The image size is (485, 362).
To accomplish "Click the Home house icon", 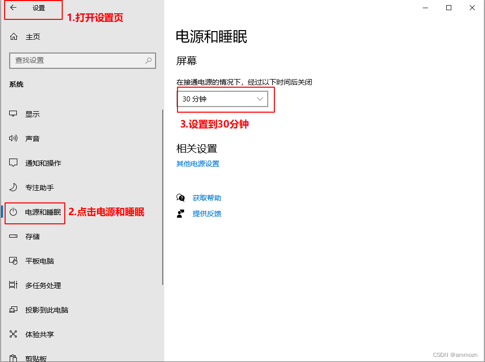I will tap(14, 37).
